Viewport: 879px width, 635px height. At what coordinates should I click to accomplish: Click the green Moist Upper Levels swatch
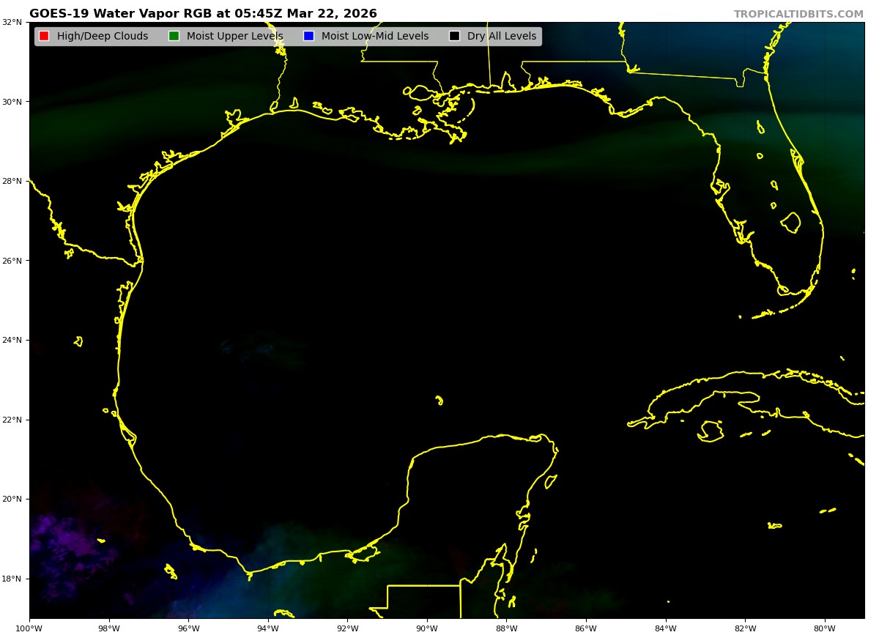tap(174, 37)
